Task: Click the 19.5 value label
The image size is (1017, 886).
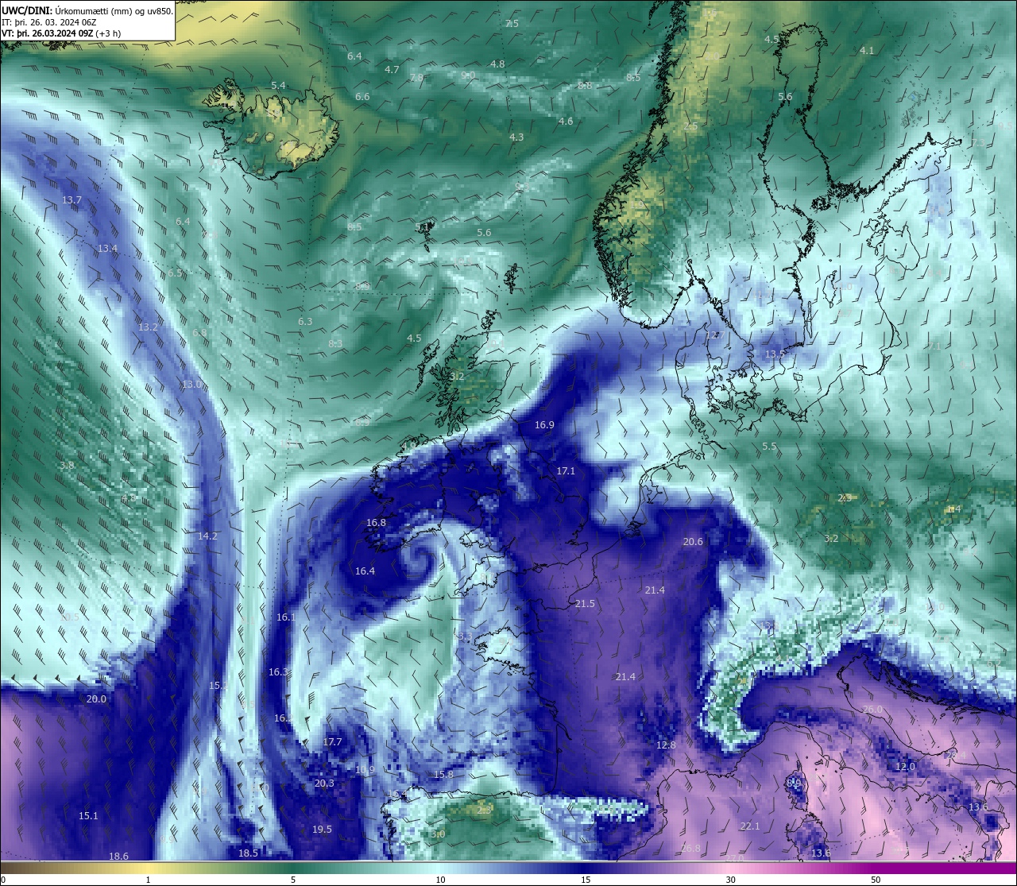Action: (322, 830)
